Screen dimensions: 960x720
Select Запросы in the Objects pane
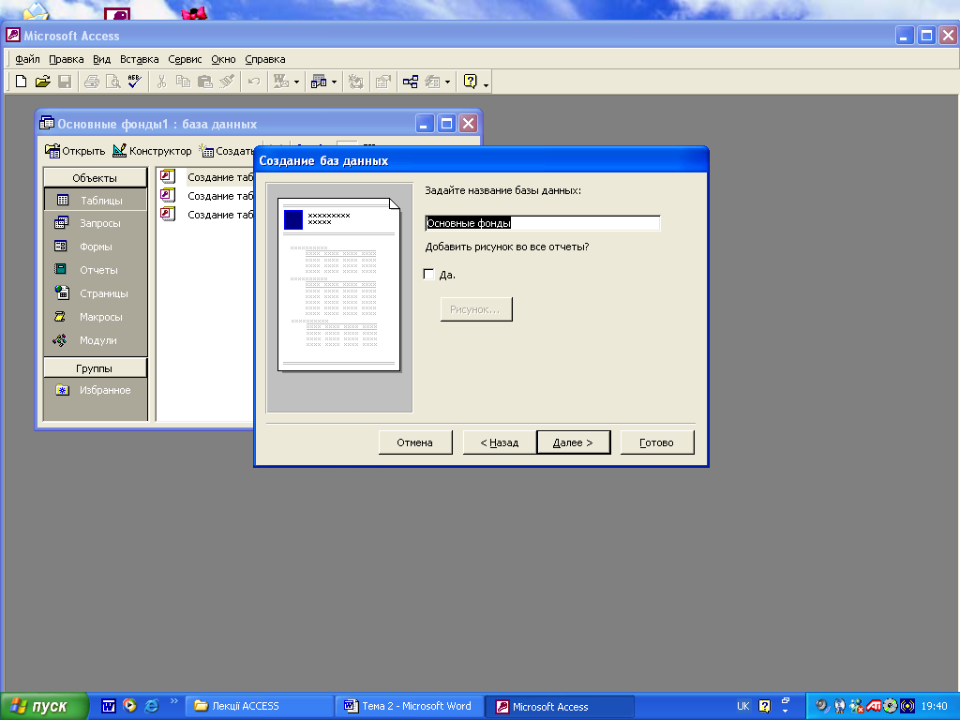pos(96,223)
